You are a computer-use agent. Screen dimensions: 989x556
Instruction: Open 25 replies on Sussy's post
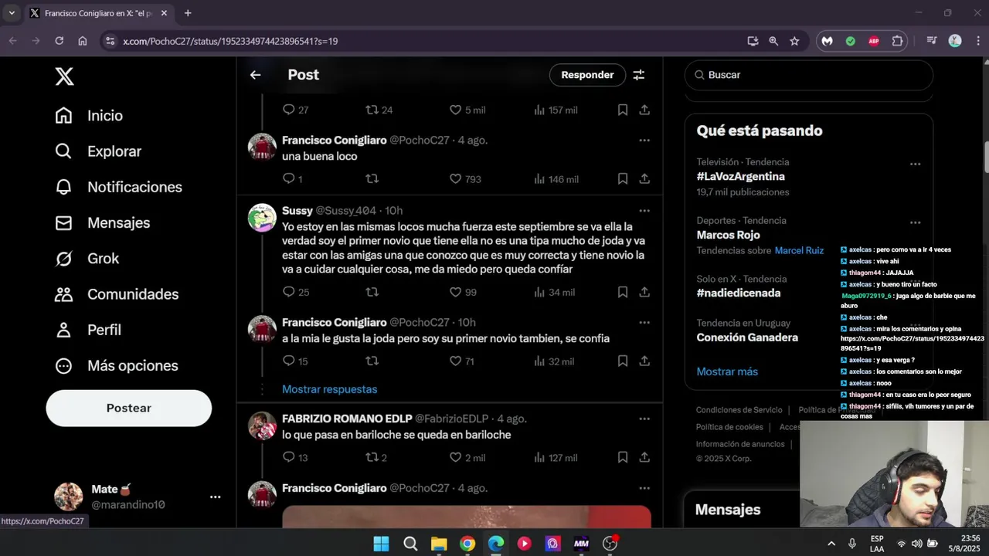[x=295, y=292]
